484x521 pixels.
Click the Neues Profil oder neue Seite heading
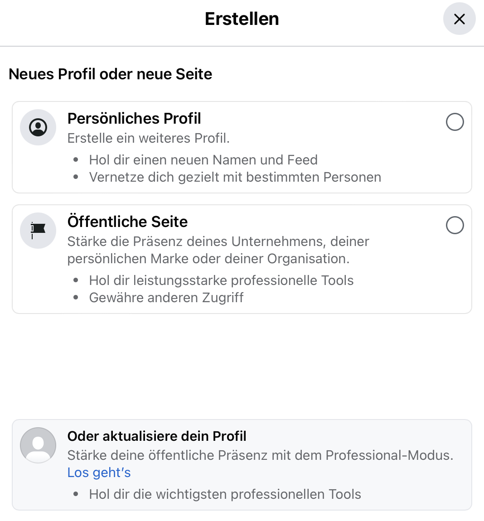(x=111, y=74)
